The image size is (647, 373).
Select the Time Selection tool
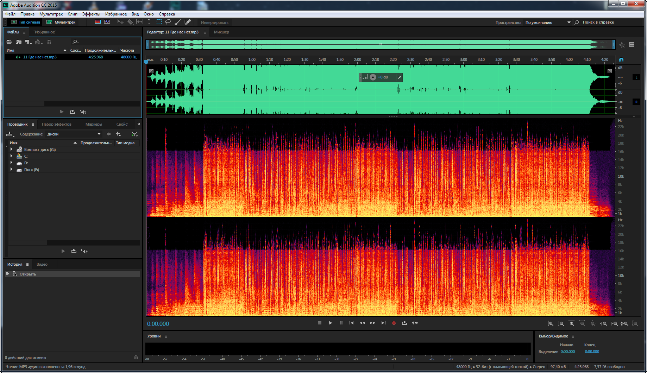click(x=149, y=22)
